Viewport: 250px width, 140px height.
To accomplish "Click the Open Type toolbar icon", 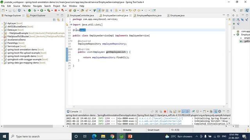I will click(x=82, y=10).
